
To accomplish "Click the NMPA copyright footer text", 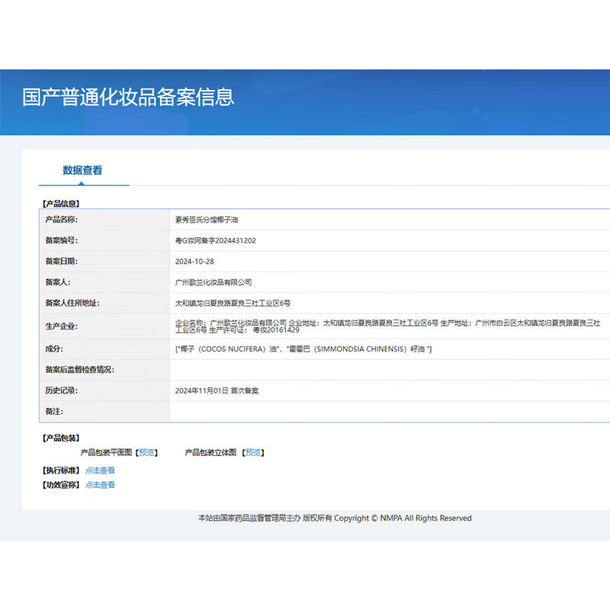I will point(335,518).
